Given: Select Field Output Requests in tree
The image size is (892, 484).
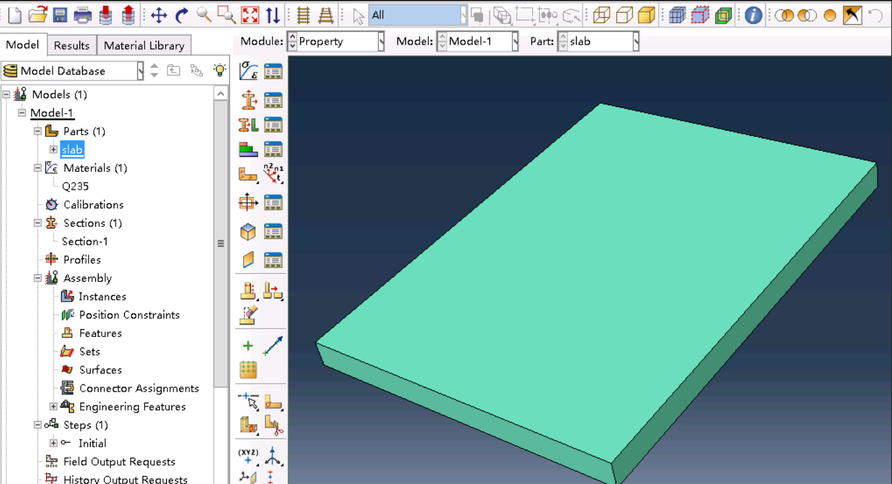Looking at the screenshot, I should pos(119,462).
